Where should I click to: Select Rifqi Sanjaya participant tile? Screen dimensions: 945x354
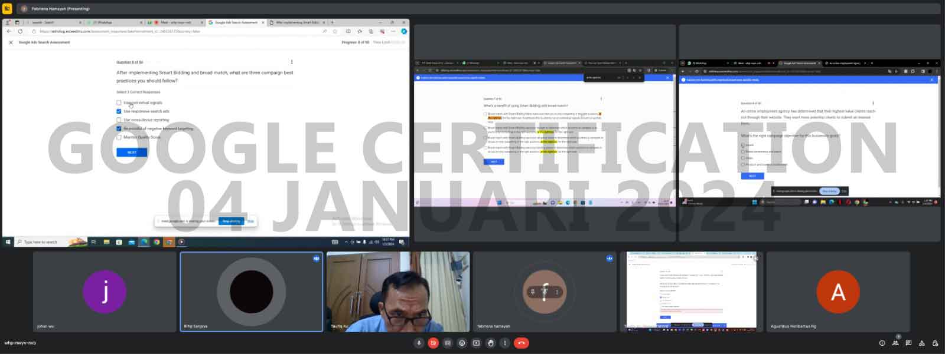(x=252, y=292)
